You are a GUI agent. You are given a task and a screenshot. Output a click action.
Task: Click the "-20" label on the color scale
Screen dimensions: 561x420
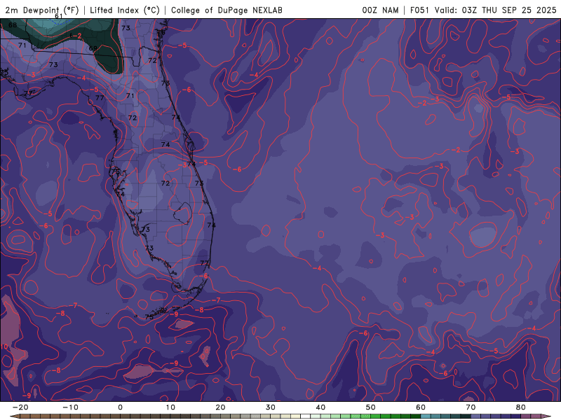coord(20,407)
